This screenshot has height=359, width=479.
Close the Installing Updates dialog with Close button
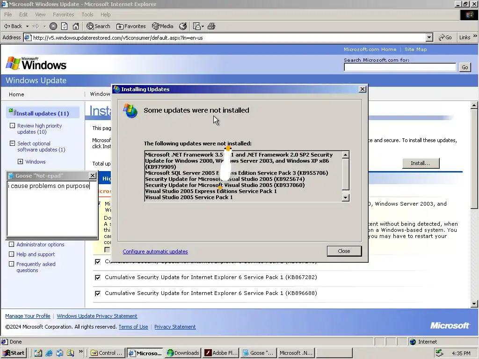344,251
